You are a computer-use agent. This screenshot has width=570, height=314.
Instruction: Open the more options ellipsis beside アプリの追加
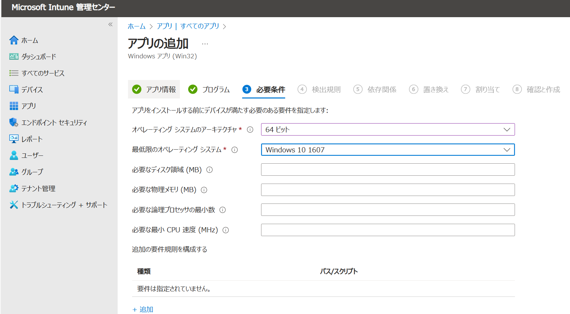pyautogui.click(x=205, y=44)
